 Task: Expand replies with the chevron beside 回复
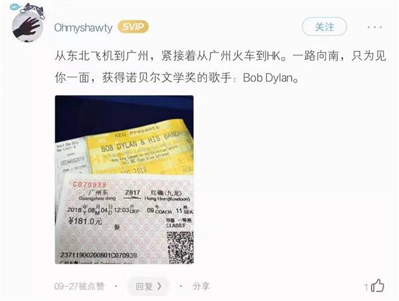[160, 286]
